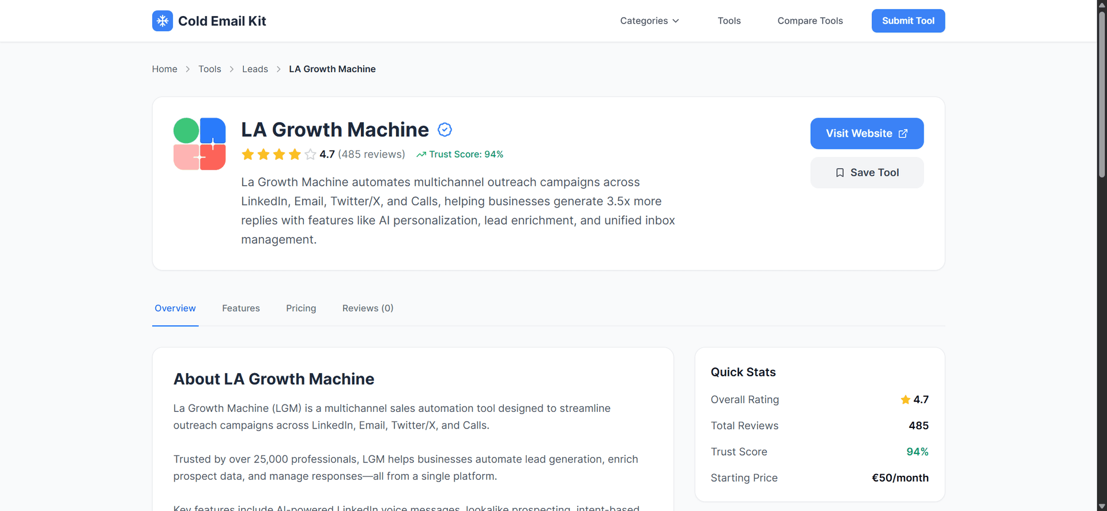Click the external link icon on Visit Website
1107x511 pixels.
(903, 134)
